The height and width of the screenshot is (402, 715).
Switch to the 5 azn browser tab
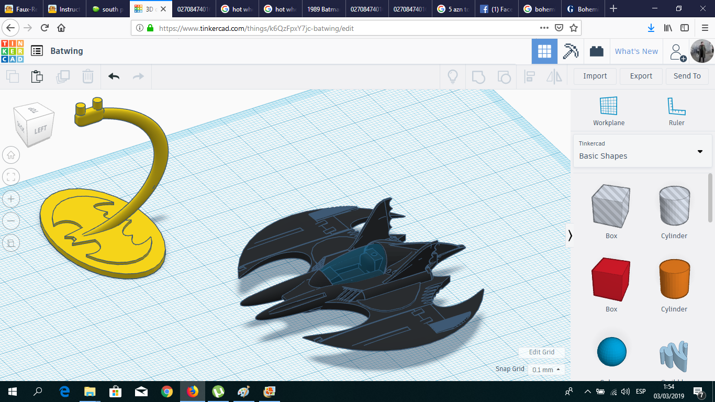[x=453, y=9]
